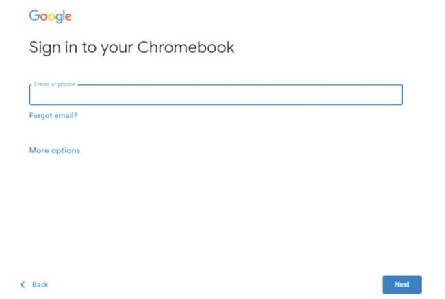445x299 pixels.
Task: Focus the Email or phone field
Action: (x=216, y=95)
